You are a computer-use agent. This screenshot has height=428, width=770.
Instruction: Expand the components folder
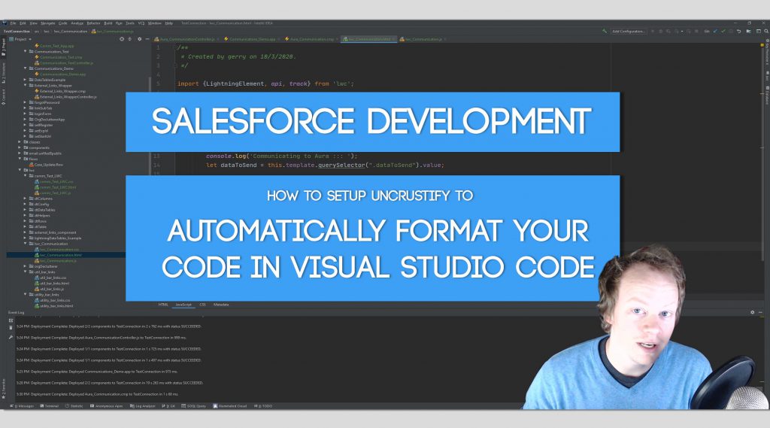pos(20,147)
